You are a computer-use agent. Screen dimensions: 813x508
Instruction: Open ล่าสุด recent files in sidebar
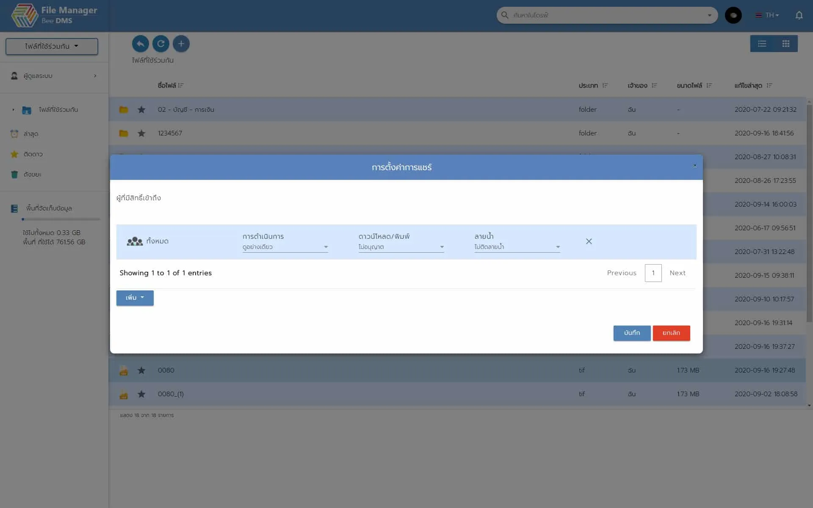click(x=31, y=134)
